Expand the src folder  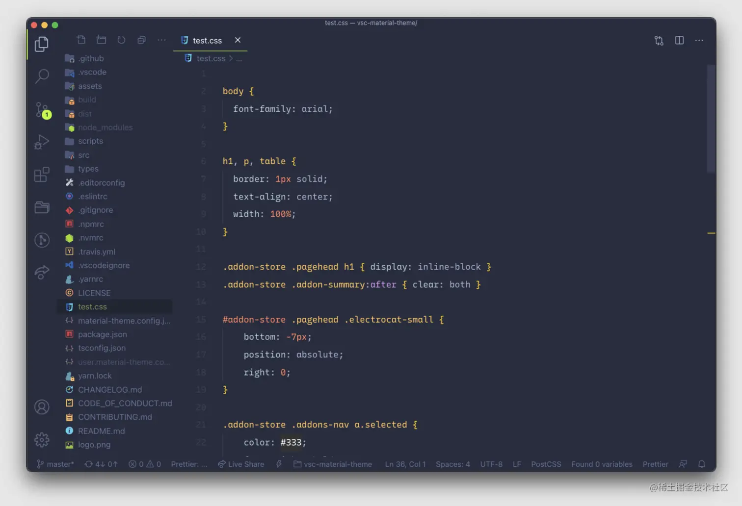click(83, 155)
